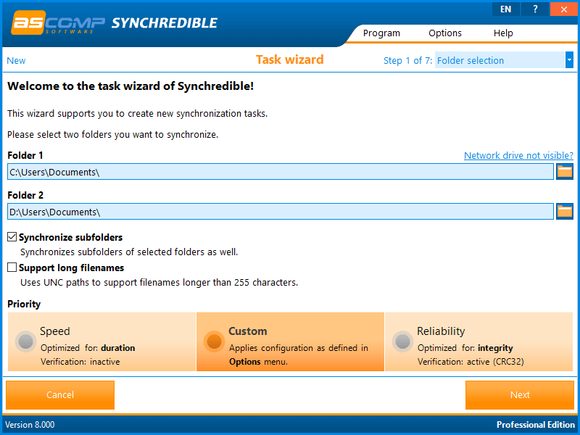Click the question mark help icon

coord(534,9)
